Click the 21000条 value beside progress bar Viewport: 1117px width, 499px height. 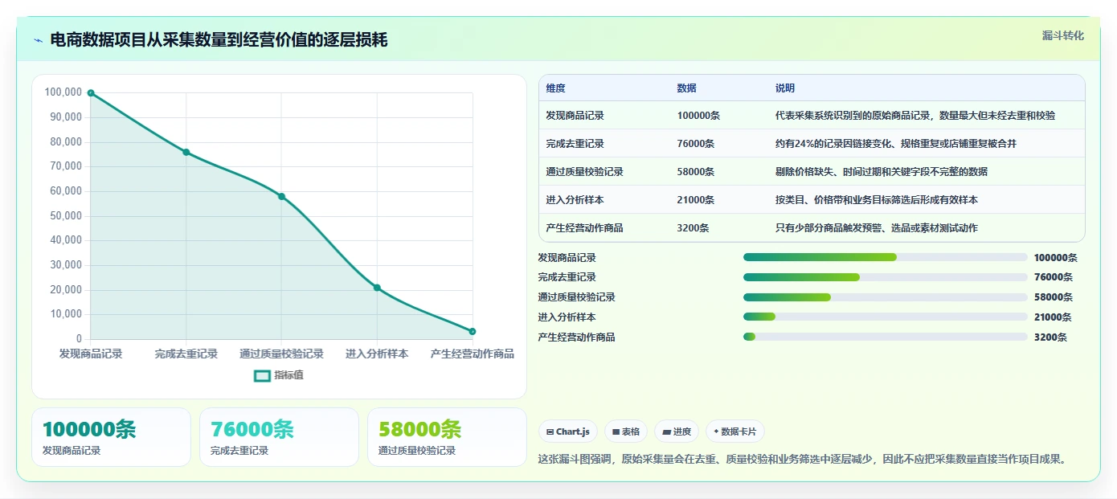1053,317
